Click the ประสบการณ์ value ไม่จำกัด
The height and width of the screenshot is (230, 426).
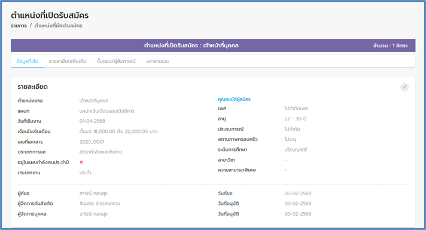tap(292, 129)
